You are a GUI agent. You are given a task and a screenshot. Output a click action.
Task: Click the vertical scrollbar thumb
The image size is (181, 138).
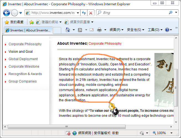pyautogui.click(x=176, y=88)
